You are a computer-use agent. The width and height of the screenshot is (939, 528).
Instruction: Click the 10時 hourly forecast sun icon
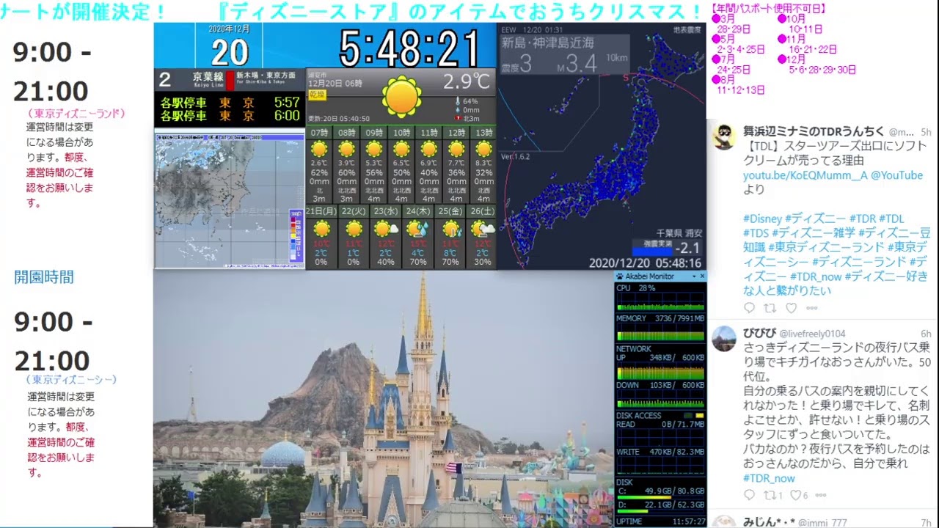click(401, 149)
